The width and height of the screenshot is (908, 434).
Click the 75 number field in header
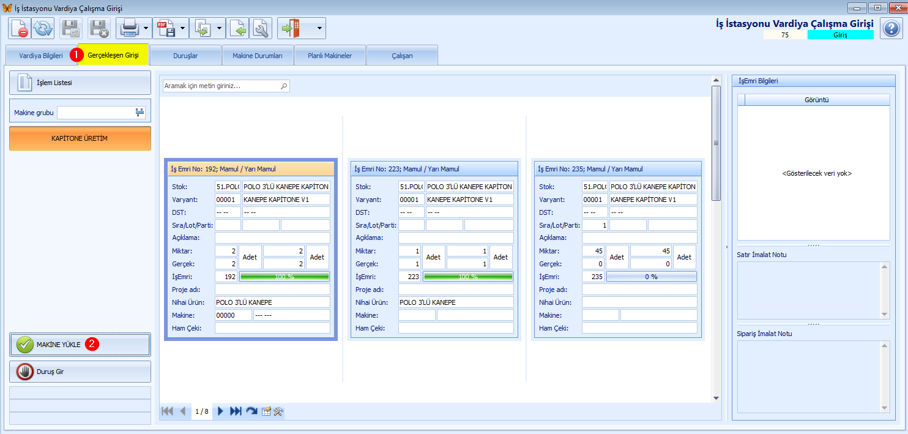click(785, 35)
